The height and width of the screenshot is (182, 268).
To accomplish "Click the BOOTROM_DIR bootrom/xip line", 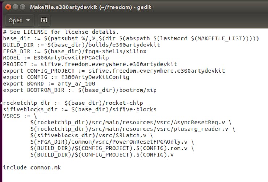I will 80,90.
